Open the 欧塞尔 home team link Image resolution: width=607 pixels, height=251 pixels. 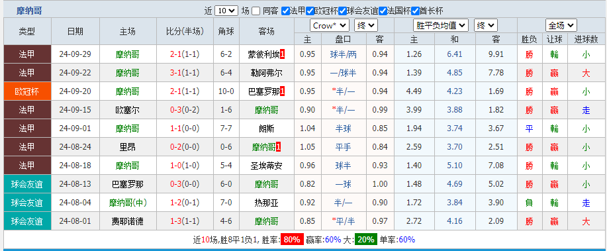point(128,110)
